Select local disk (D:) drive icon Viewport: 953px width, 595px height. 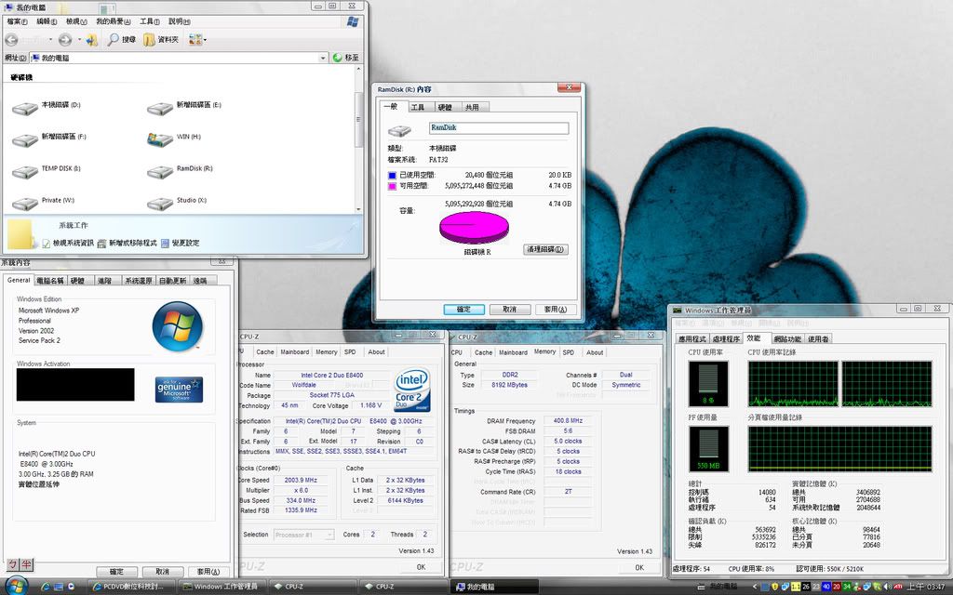pyautogui.click(x=25, y=109)
